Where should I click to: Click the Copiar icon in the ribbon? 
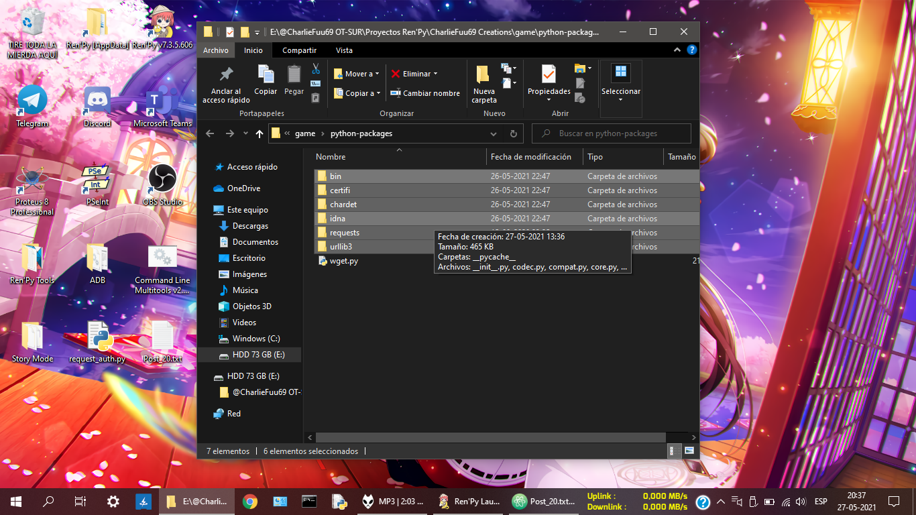[x=266, y=80]
